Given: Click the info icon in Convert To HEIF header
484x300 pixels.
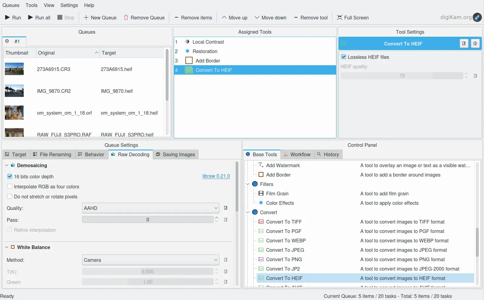Looking at the screenshot, I should tap(475, 44).
